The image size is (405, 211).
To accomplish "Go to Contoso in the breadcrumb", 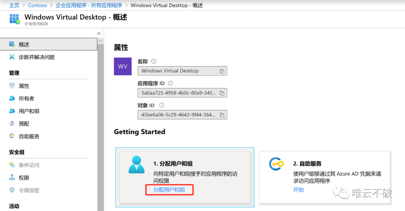I will coord(37,5).
